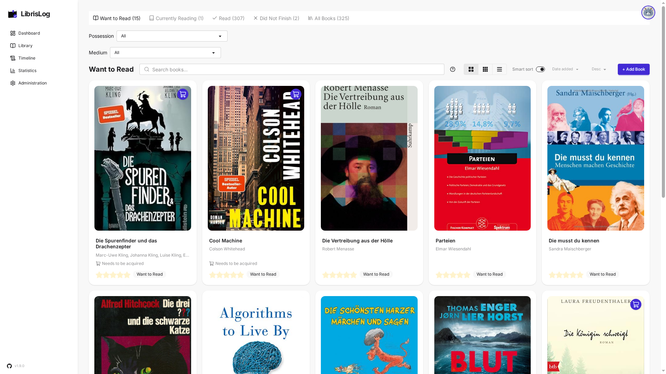Open the Algorithms to Live By cover
Viewport: 666px width, 374px height.
pyautogui.click(x=256, y=335)
